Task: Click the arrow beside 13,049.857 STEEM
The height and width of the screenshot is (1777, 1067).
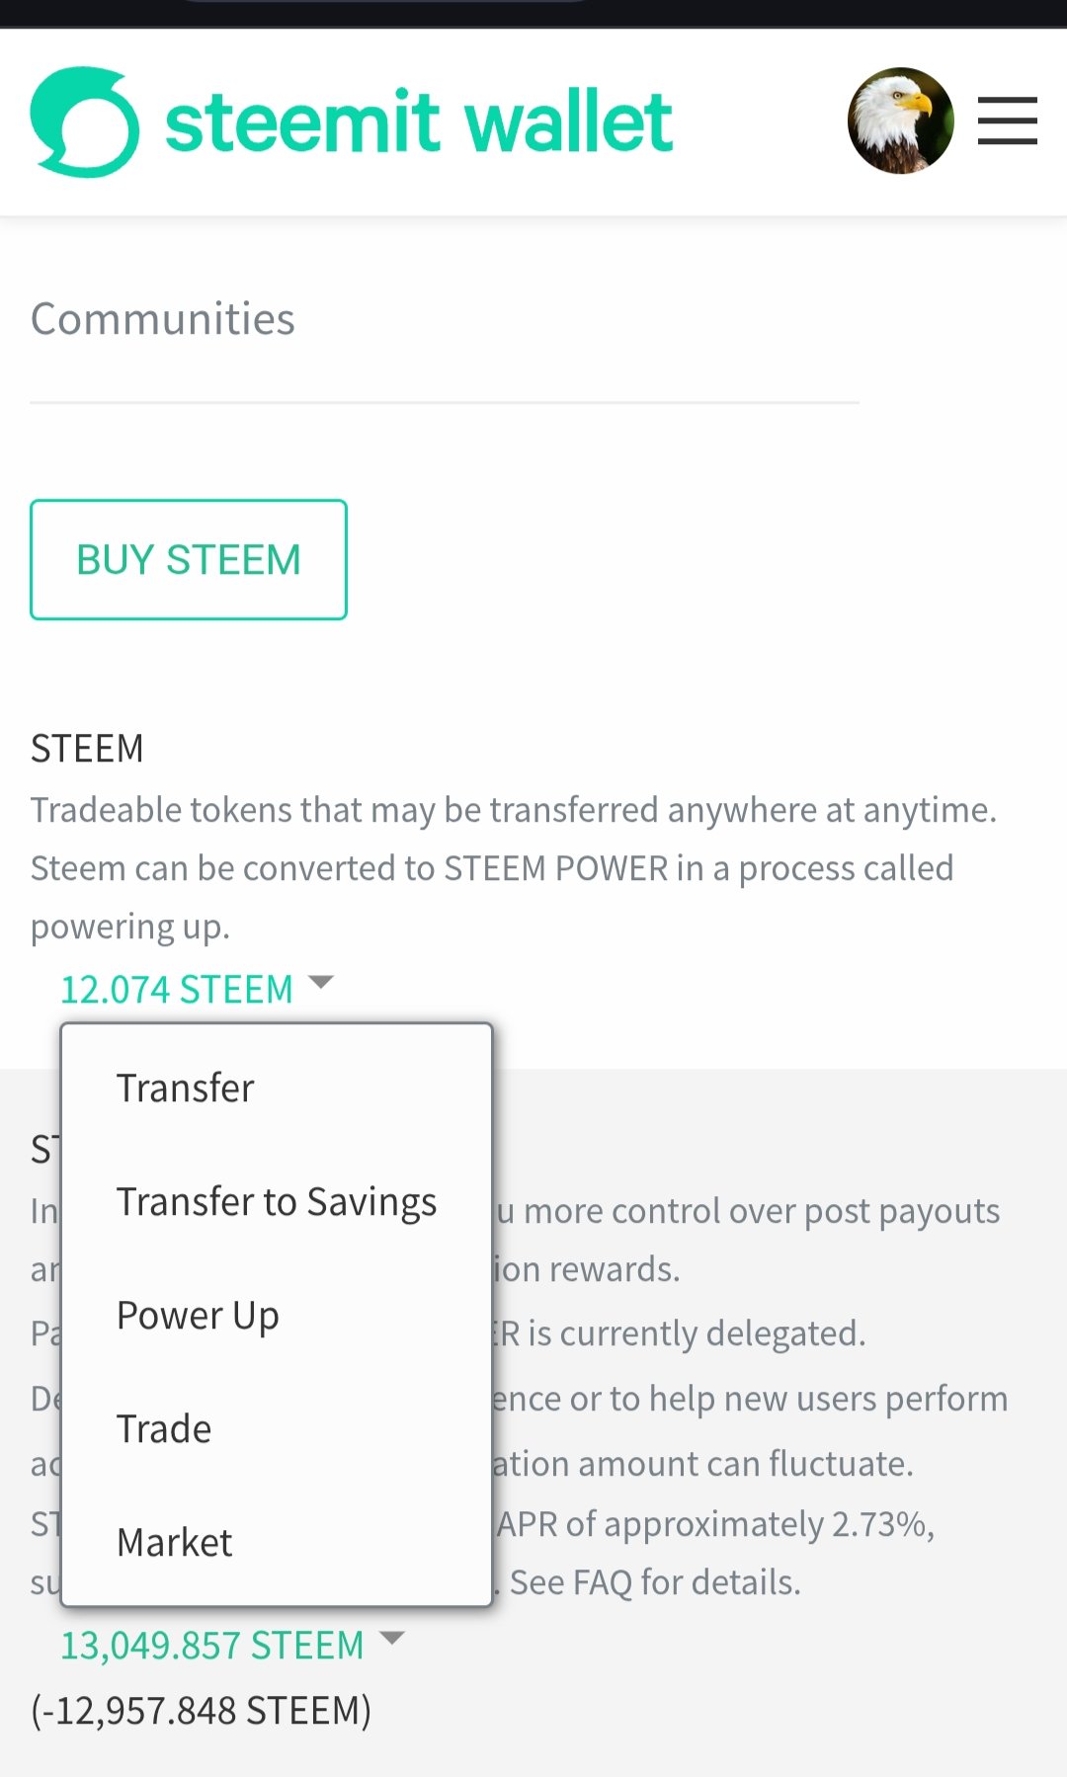Action: click(392, 1638)
